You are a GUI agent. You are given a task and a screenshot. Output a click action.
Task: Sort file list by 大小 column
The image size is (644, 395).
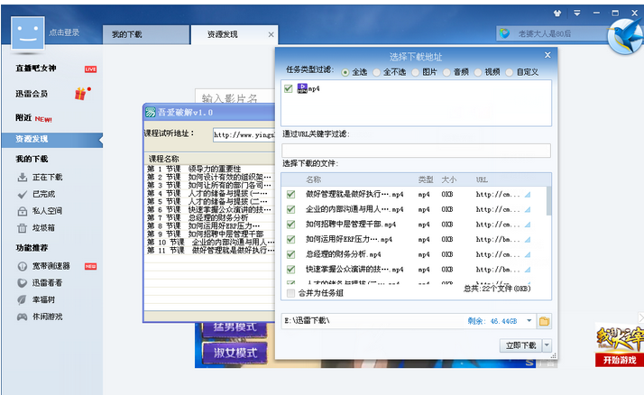[x=448, y=179]
